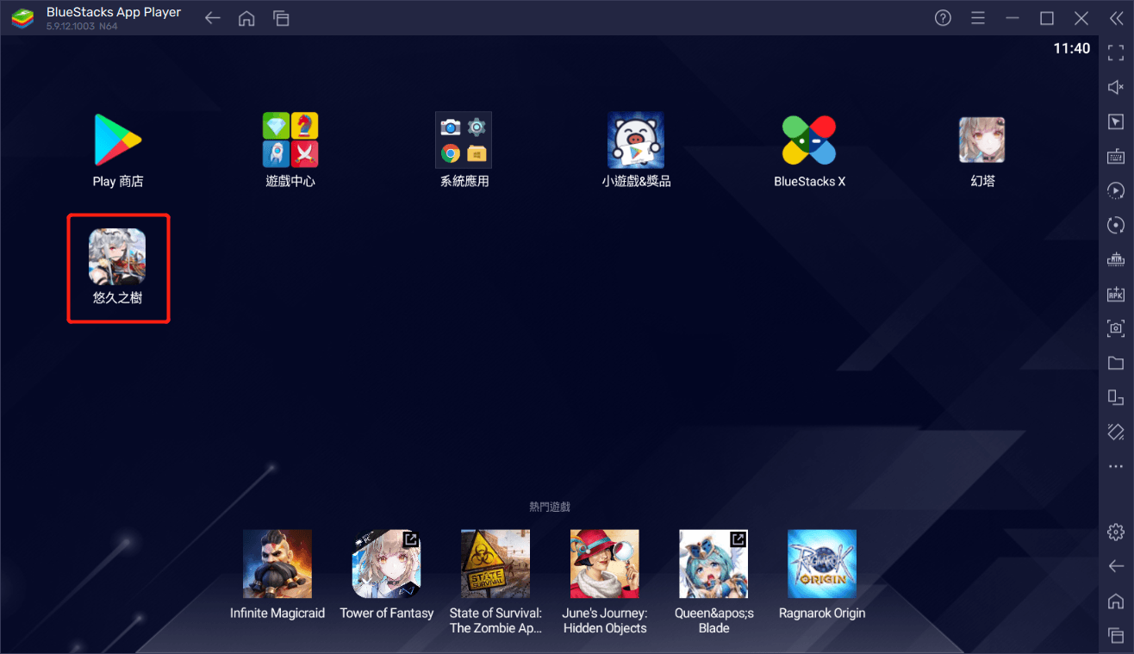The width and height of the screenshot is (1134, 654).
Task: Click the sidebar home icon
Action: pos(1116,601)
